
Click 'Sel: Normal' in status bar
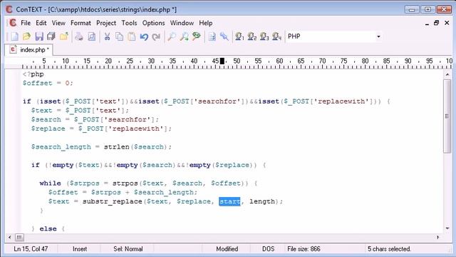(x=128, y=249)
